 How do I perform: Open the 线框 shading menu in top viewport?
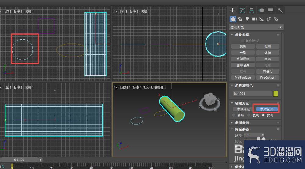click(x=28, y=12)
